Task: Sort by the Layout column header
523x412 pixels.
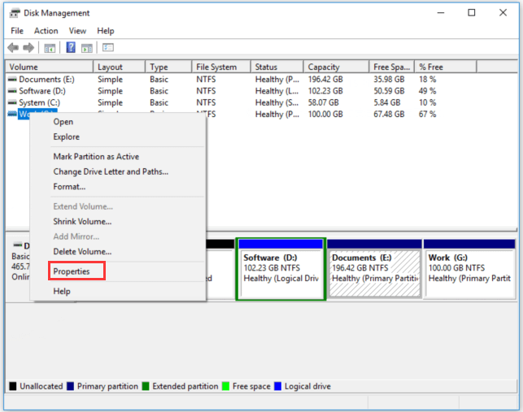Action: [x=120, y=67]
